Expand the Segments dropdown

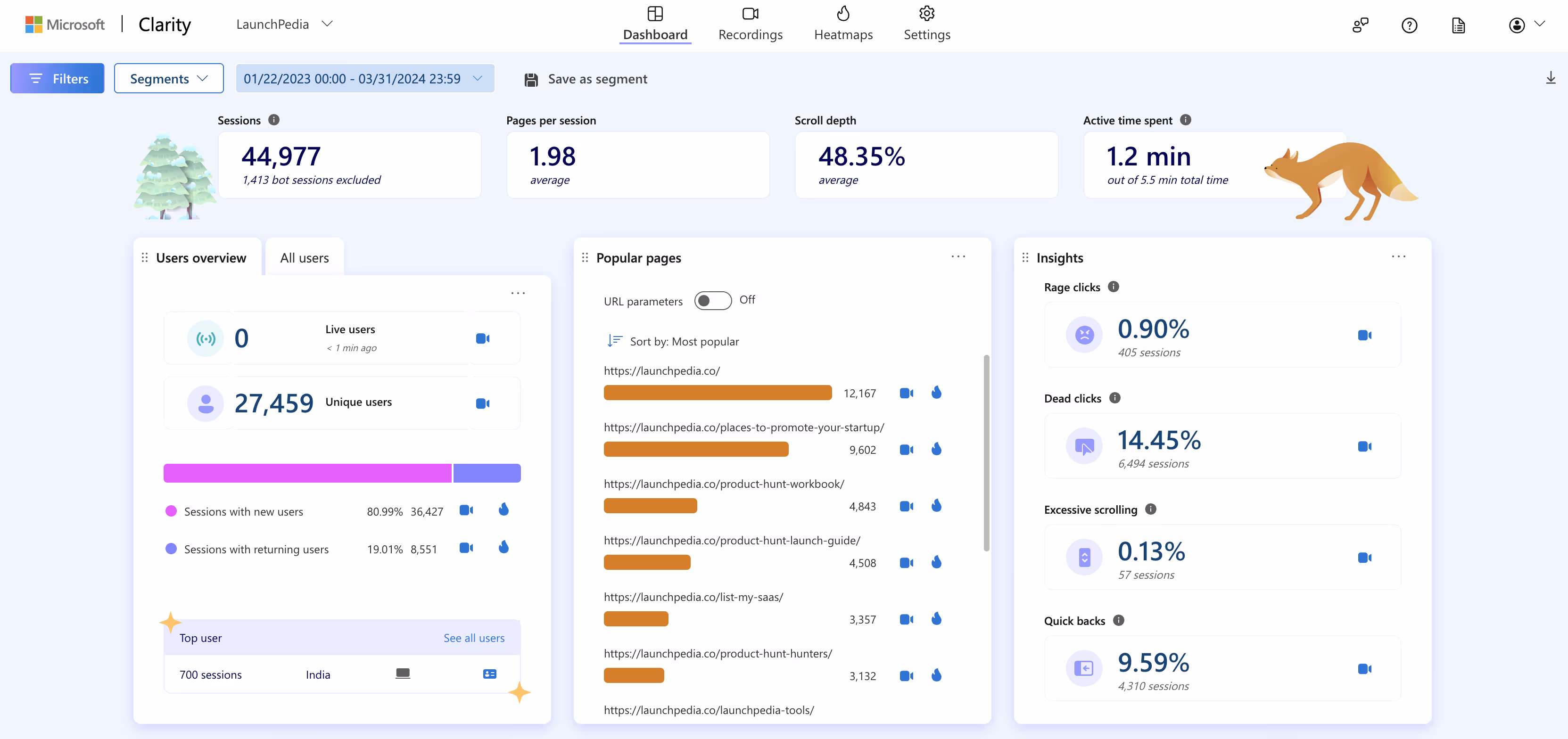(169, 79)
